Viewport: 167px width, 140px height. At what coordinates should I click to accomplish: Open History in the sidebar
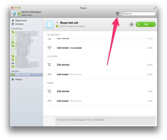[18, 80]
